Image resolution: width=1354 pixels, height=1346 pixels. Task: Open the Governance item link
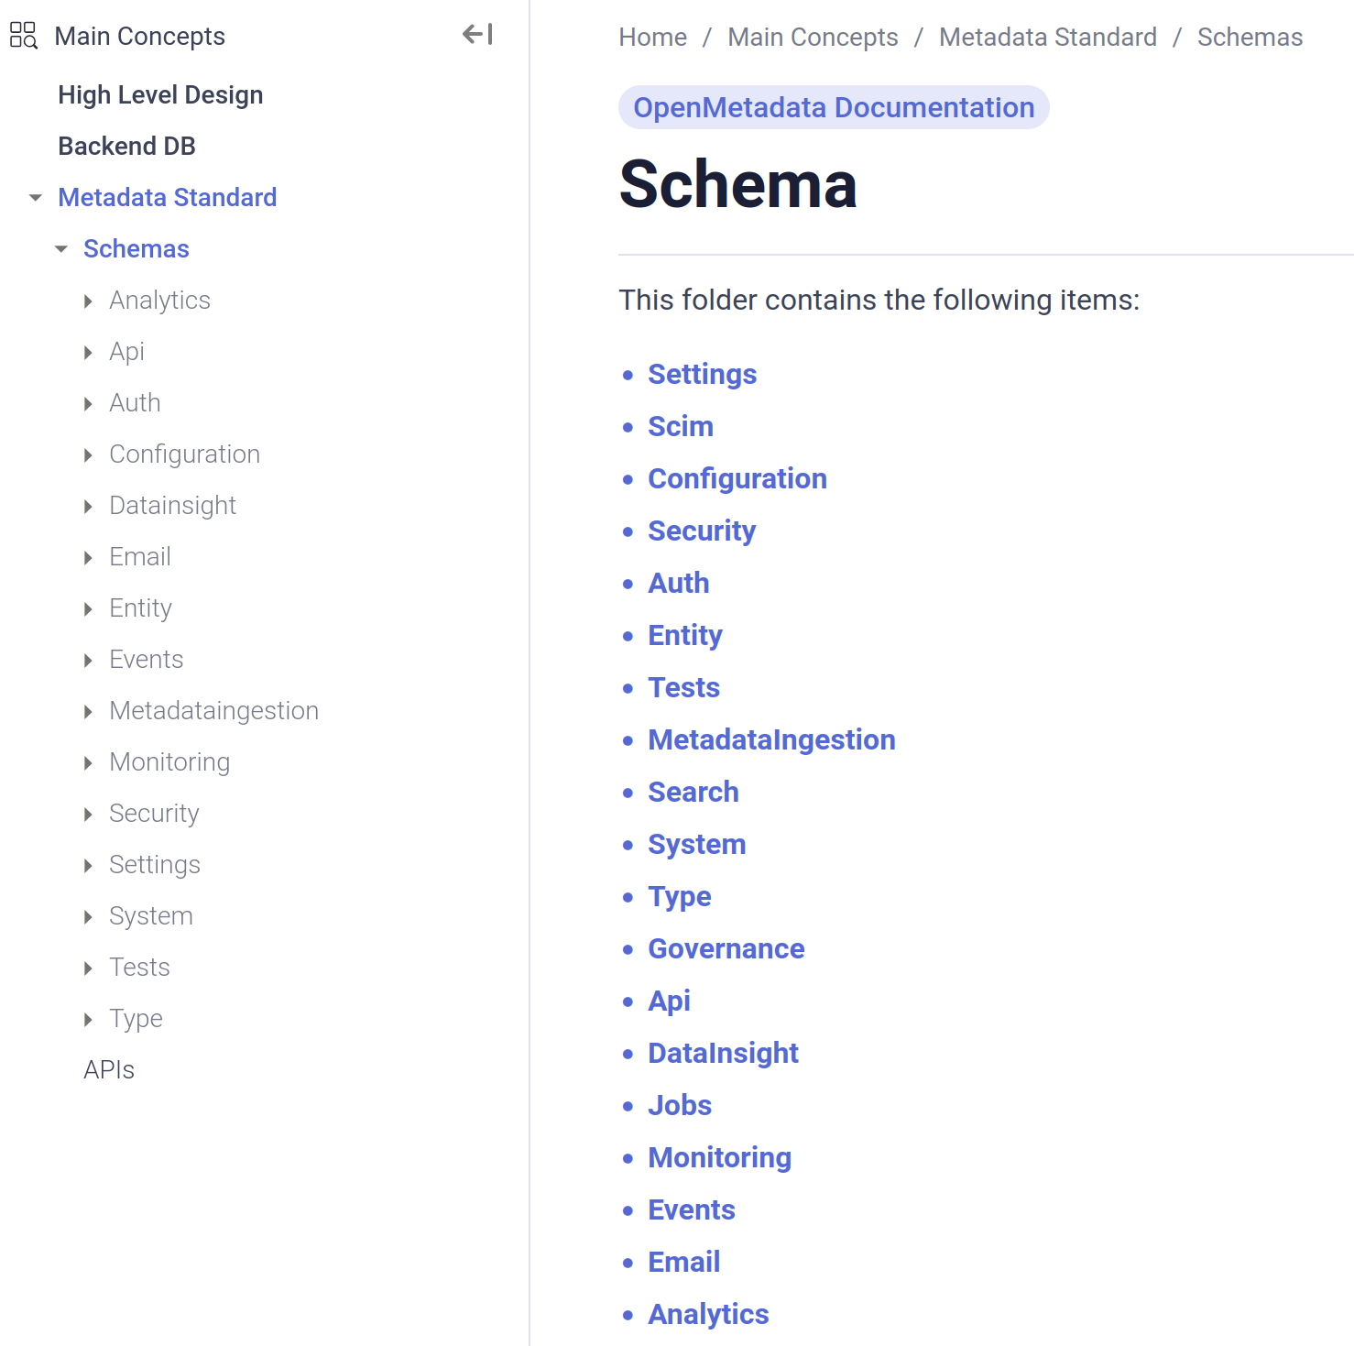pos(726,948)
